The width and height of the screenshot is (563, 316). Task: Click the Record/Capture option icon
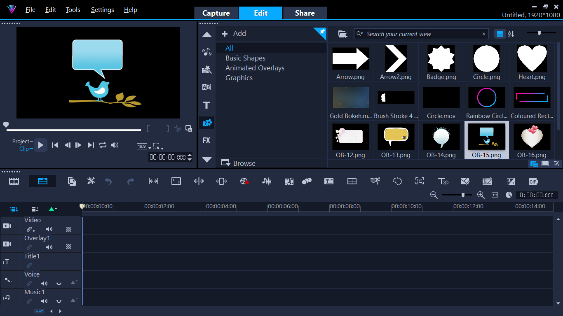244,181
